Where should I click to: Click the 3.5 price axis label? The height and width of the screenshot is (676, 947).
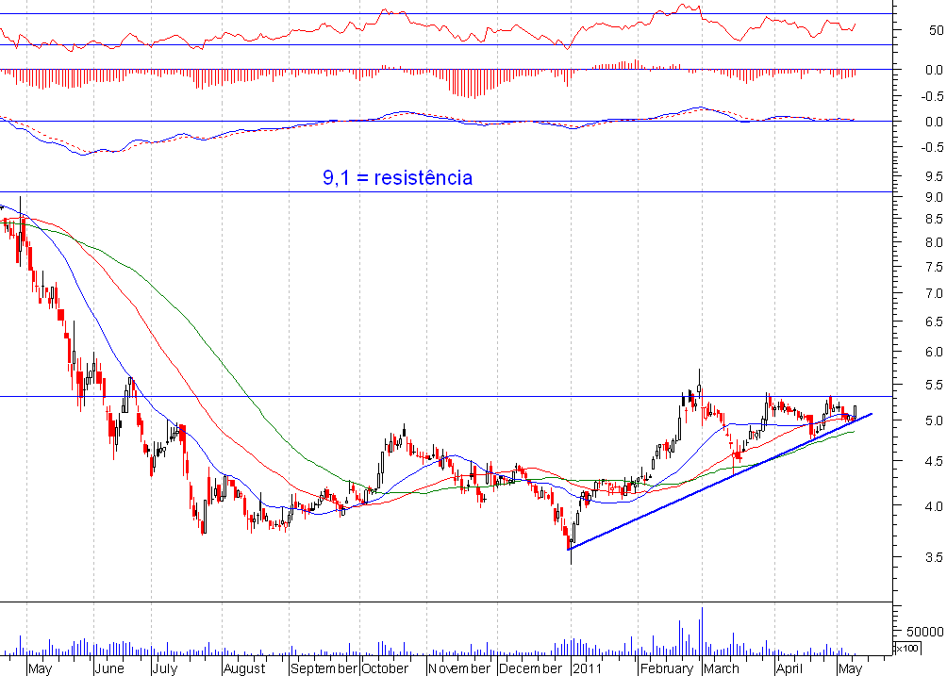point(933,557)
